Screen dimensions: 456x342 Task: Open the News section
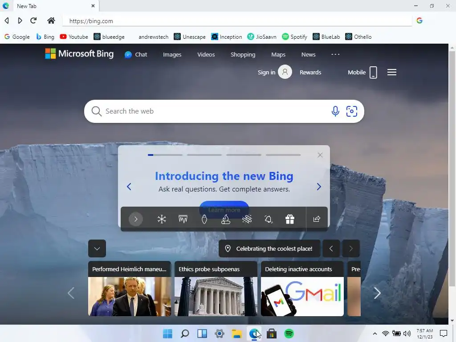point(308,55)
